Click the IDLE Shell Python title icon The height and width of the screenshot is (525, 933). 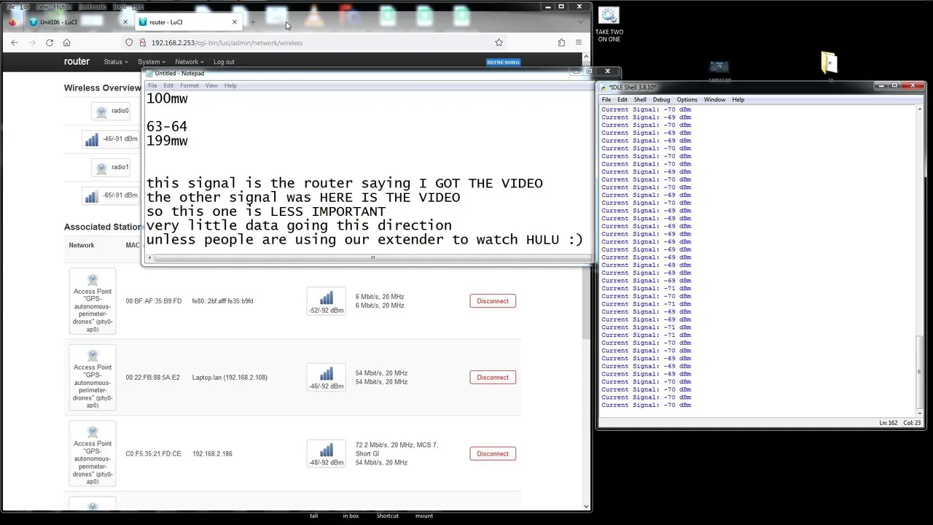pyautogui.click(x=604, y=87)
